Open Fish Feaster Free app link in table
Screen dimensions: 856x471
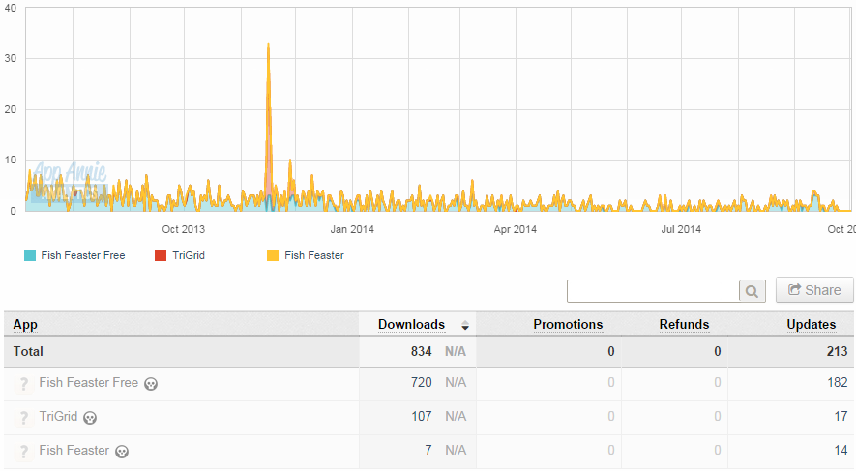[88, 383]
